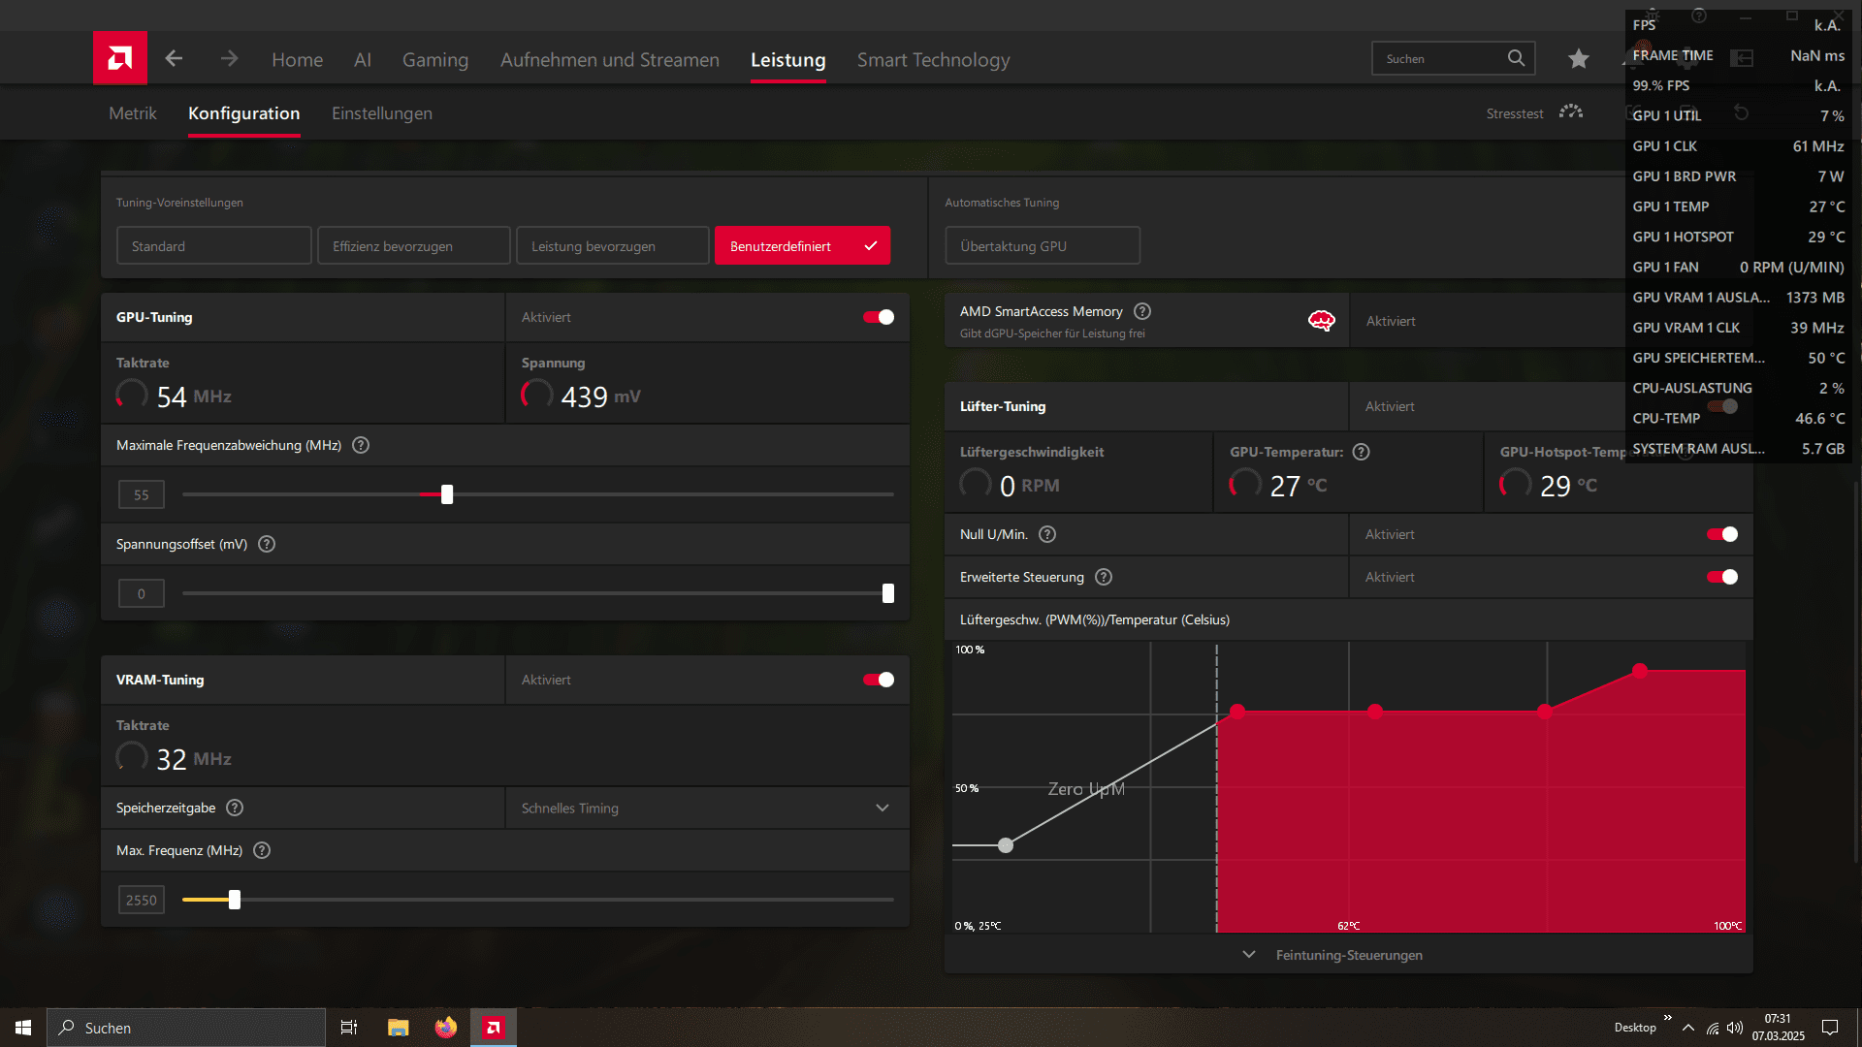Turn off the VRAM-Tuning toggle
This screenshot has width=1862, height=1047.
(x=879, y=680)
